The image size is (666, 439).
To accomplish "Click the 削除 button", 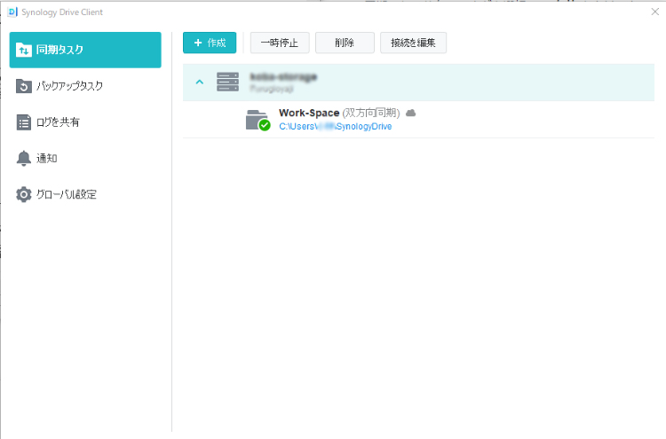I will [x=345, y=43].
